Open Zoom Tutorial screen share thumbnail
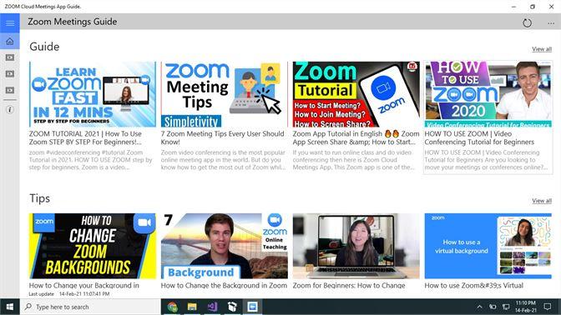561x315 pixels. [356, 94]
